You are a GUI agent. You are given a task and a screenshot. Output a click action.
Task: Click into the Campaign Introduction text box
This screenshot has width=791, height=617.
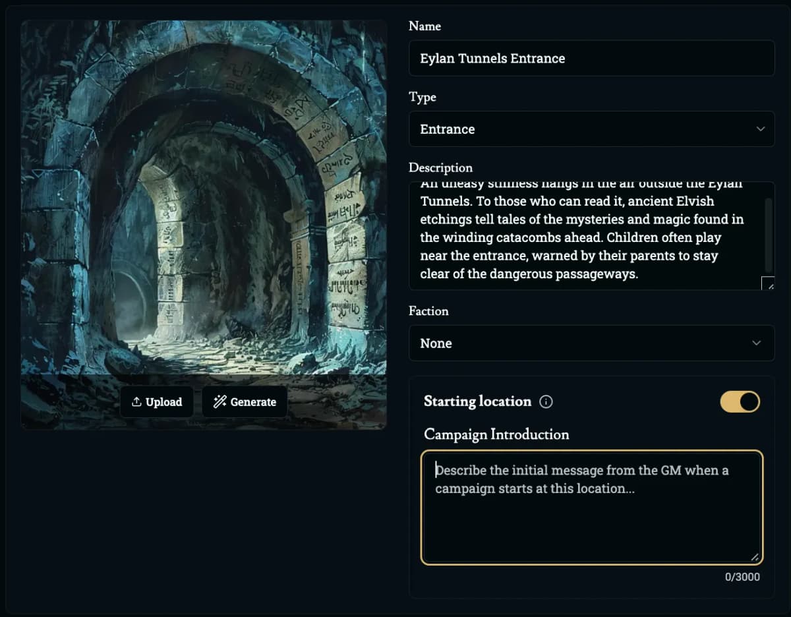[x=591, y=514]
